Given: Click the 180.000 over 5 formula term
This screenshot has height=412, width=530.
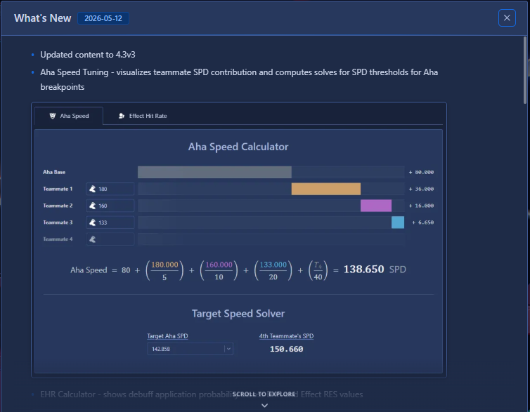Looking at the screenshot, I should tap(164, 271).
